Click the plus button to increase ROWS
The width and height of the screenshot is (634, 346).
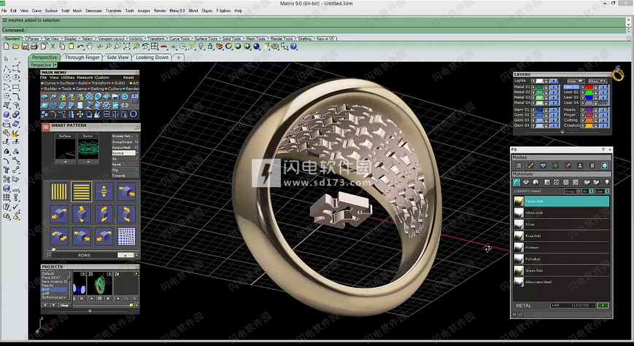(136, 255)
